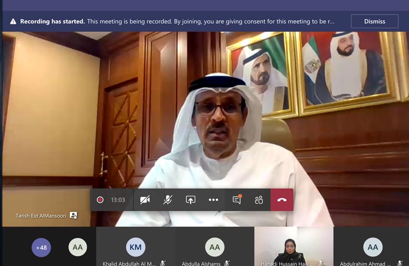Turn on the camera in meeting toolbar
Viewport: 409px width, 266px height.
point(145,200)
